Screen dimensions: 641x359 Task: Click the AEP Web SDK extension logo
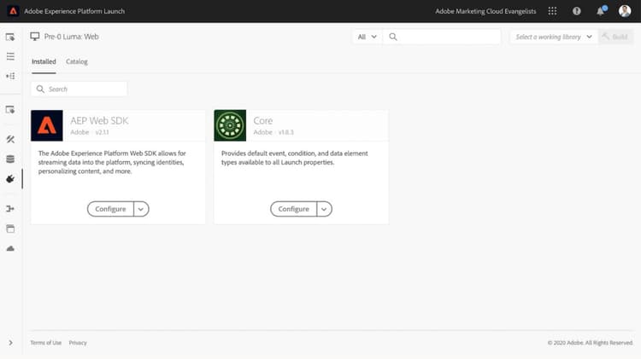(x=47, y=125)
